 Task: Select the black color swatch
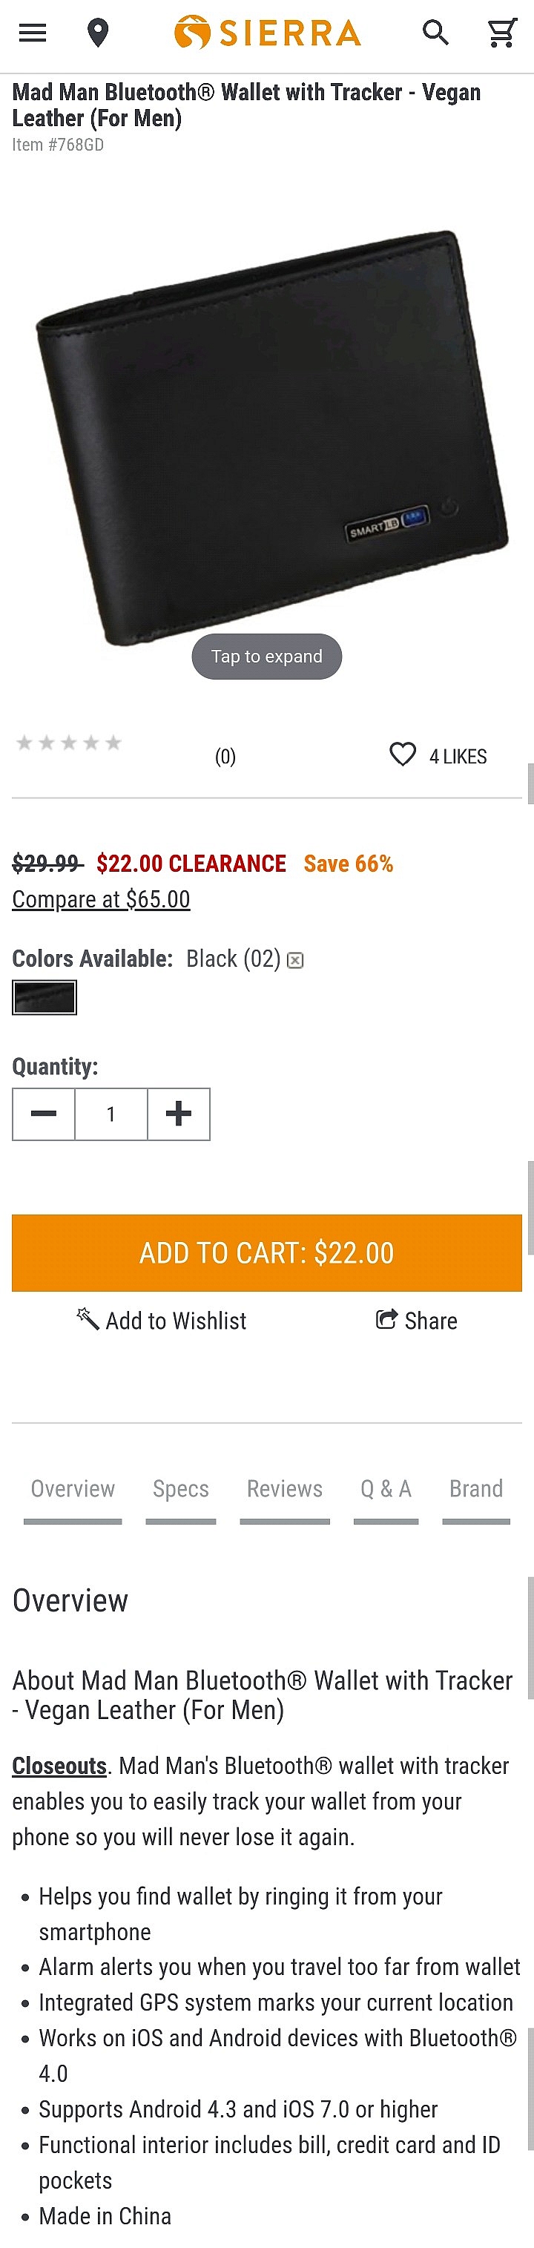pyautogui.click(x=44, y=996)
